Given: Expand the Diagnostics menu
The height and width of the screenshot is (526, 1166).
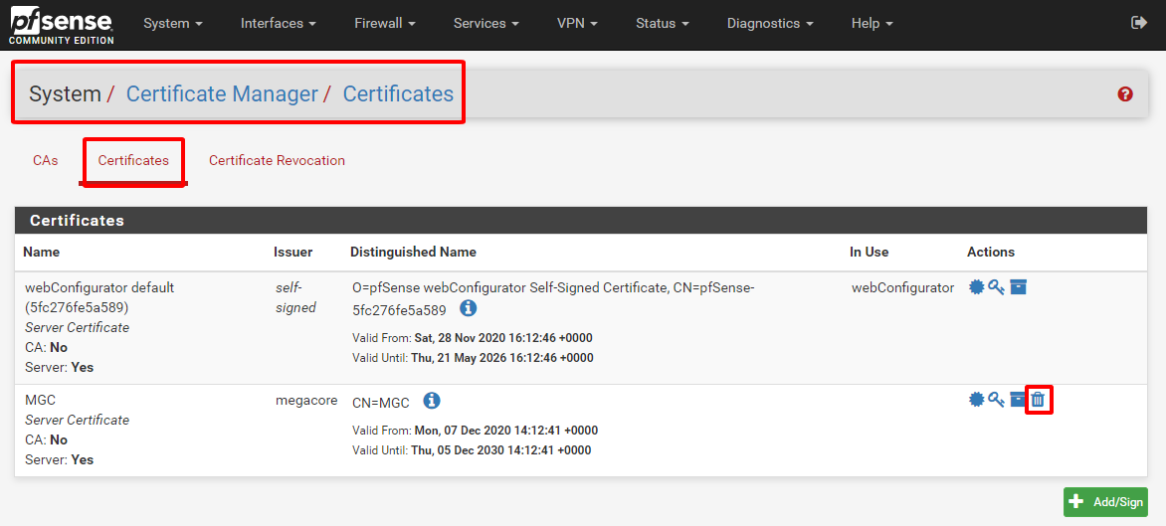Looking at the screenshot, I should click(x=770, y=24).
